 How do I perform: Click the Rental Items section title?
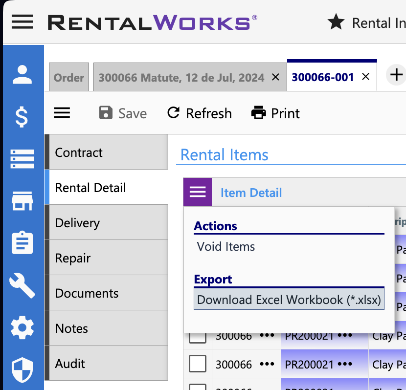pyautogui.click(x=224, y=154)
